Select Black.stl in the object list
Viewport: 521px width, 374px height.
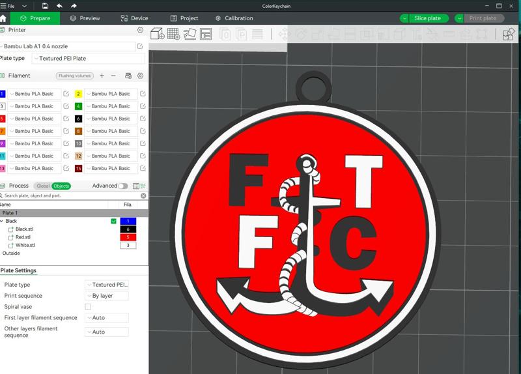pyautogui.click(x=25, y=229)
